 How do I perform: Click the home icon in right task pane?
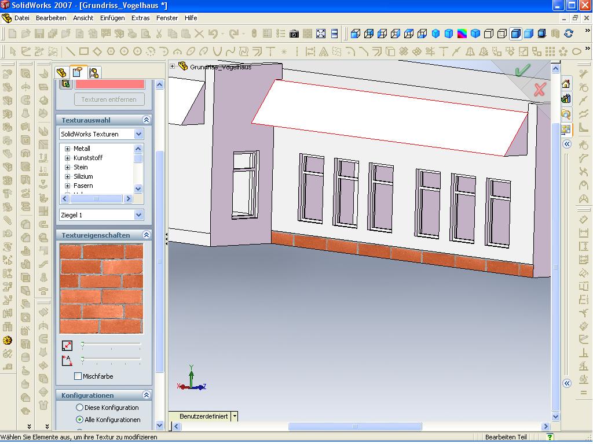566,84
